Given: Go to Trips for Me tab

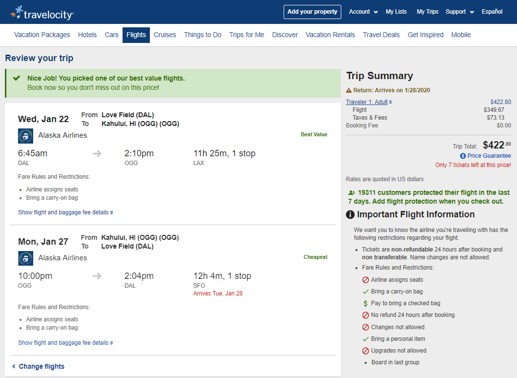Looking at the screenshot, I should pyautogui.click(x=247, y=35).
